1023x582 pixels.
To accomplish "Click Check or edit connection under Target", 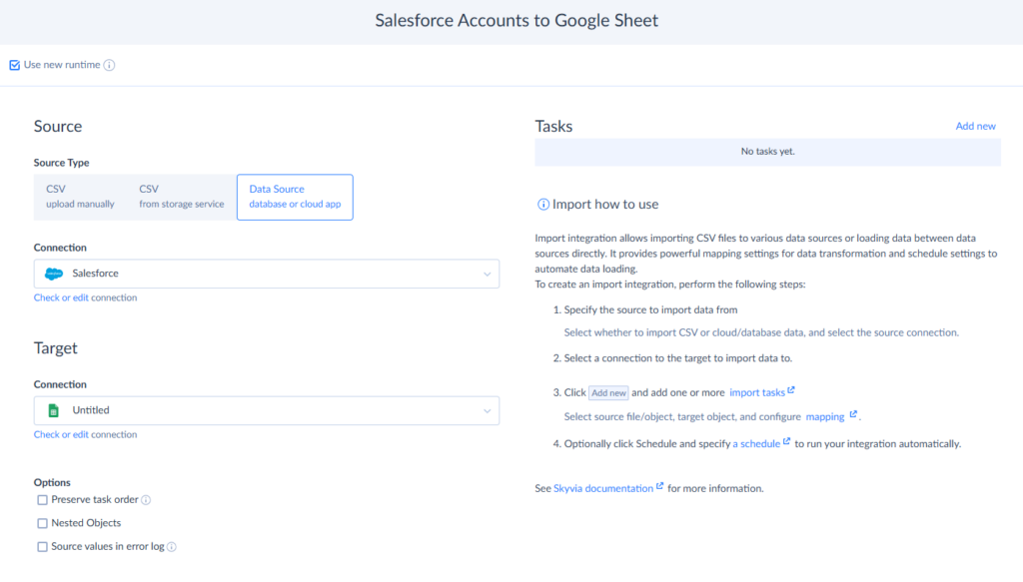I will pos(85,433).
